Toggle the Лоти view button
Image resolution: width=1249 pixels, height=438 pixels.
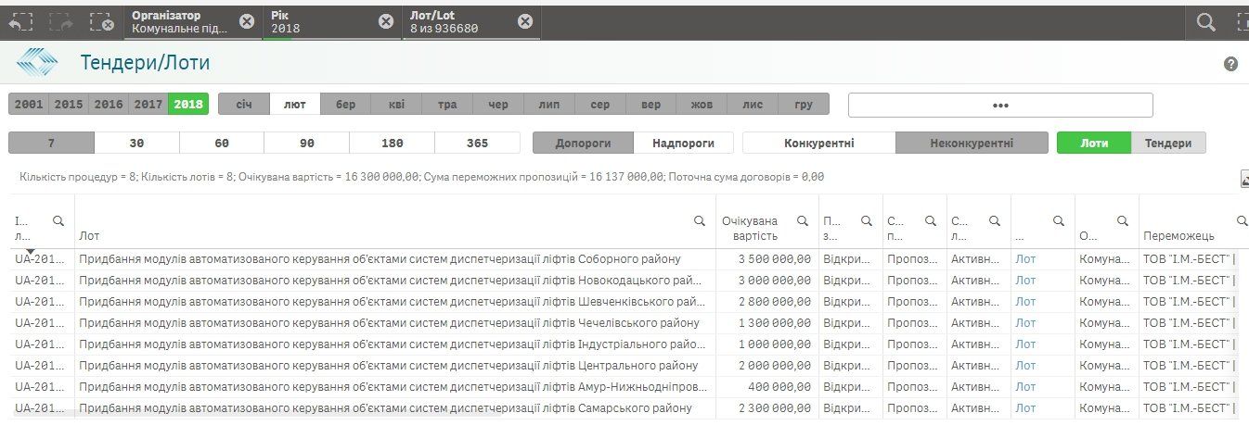pyautogui.click(x=1094, y=144)
